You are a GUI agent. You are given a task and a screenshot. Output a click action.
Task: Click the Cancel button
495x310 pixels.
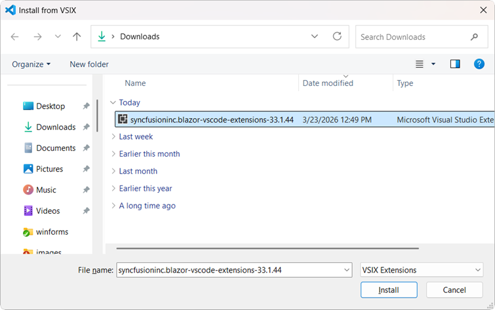coord(454,290)
